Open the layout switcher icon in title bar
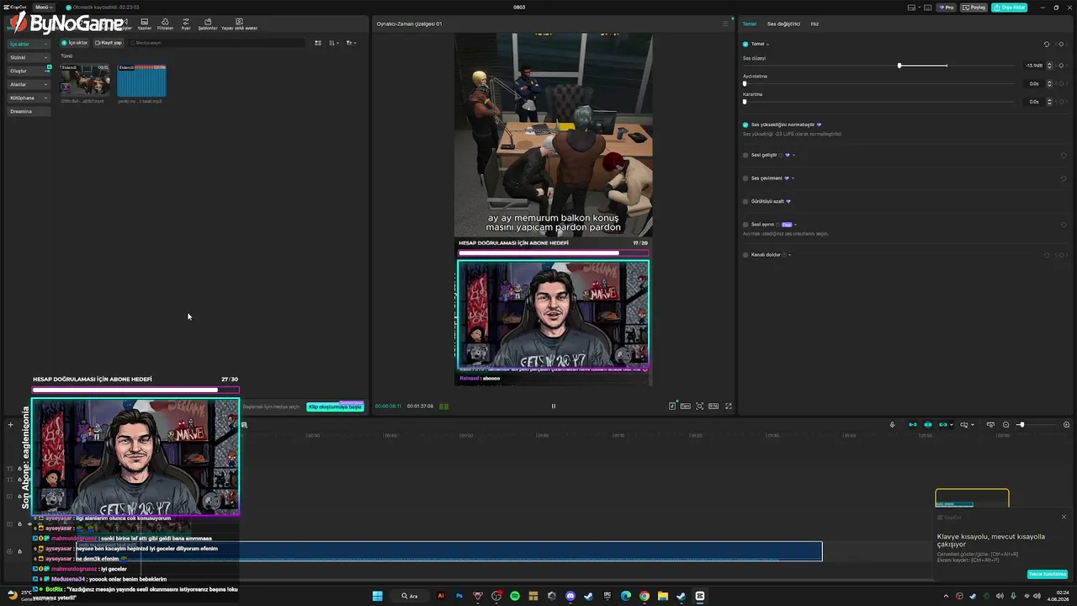This screenshot has height=606, width=1077. tap(914, 8)
